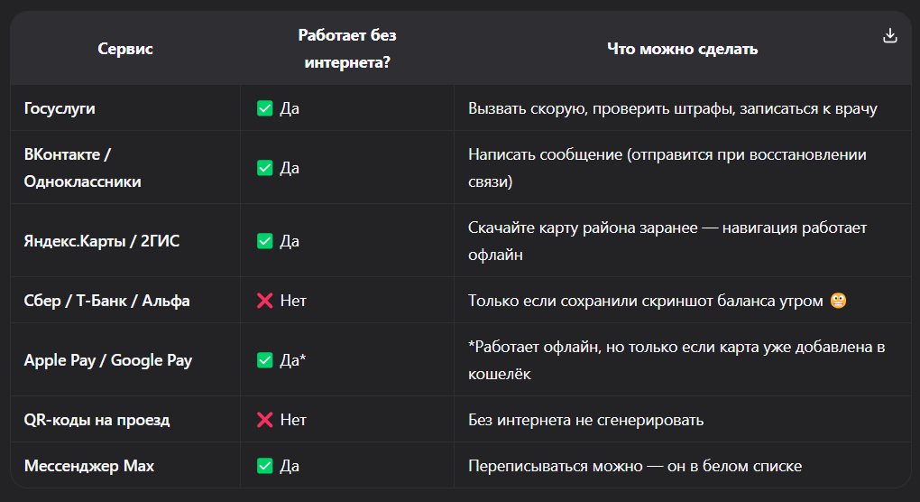Click green checkmark in ВКонтакте / Одноклассники row
Screen dimensions: 920x502
pos(264,168)
